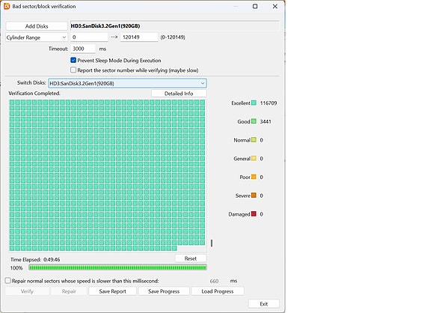Screen dimensions: 430x313
Task: Click the DiskGenius app icon in title bar
Action: click(7, 6)
